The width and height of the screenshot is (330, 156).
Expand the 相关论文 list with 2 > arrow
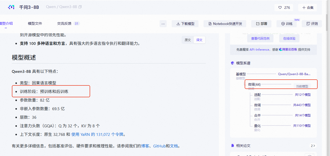[x=313, y=146]
